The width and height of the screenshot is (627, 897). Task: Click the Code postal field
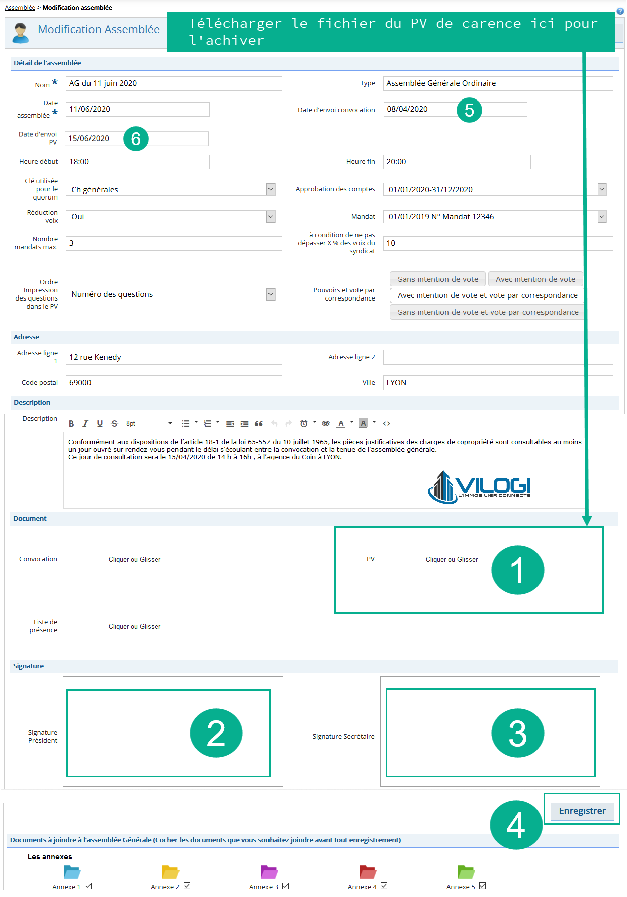(x=173, y=383)
